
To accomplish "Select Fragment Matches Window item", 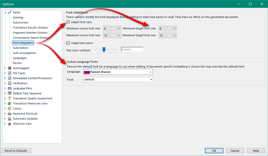I will 30,33.
